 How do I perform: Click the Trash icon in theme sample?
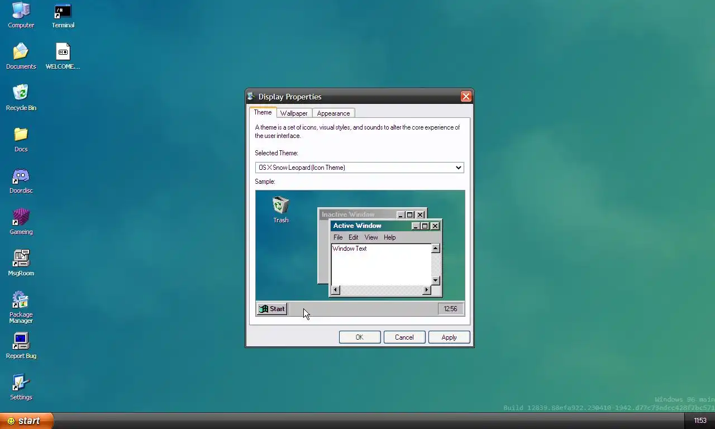pos(281,210)
